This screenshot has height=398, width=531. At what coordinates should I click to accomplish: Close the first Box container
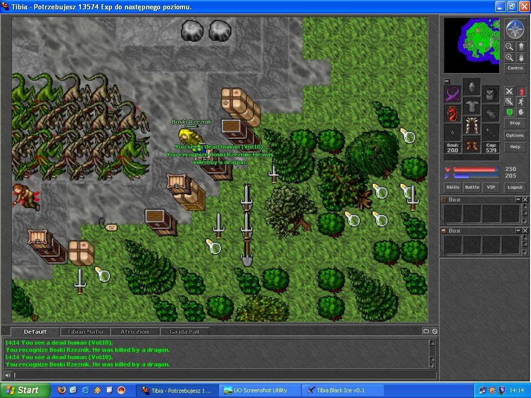[525, 200]
